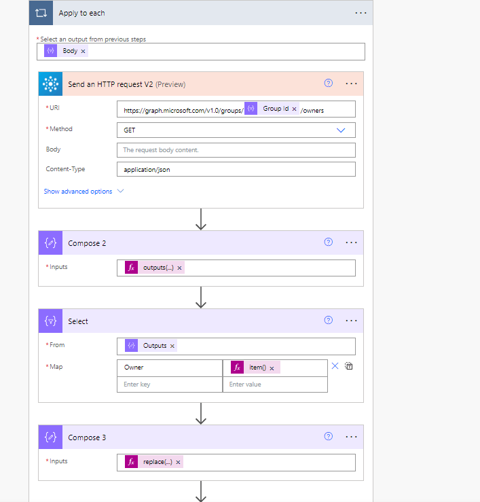480x502 pixels.
Task: Delete the Owner map row
Action: pos(335,366)
